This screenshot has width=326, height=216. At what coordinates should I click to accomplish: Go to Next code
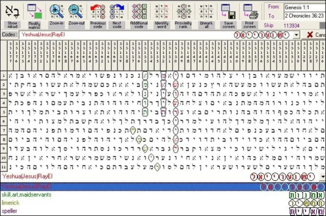(x=117, y=11)
